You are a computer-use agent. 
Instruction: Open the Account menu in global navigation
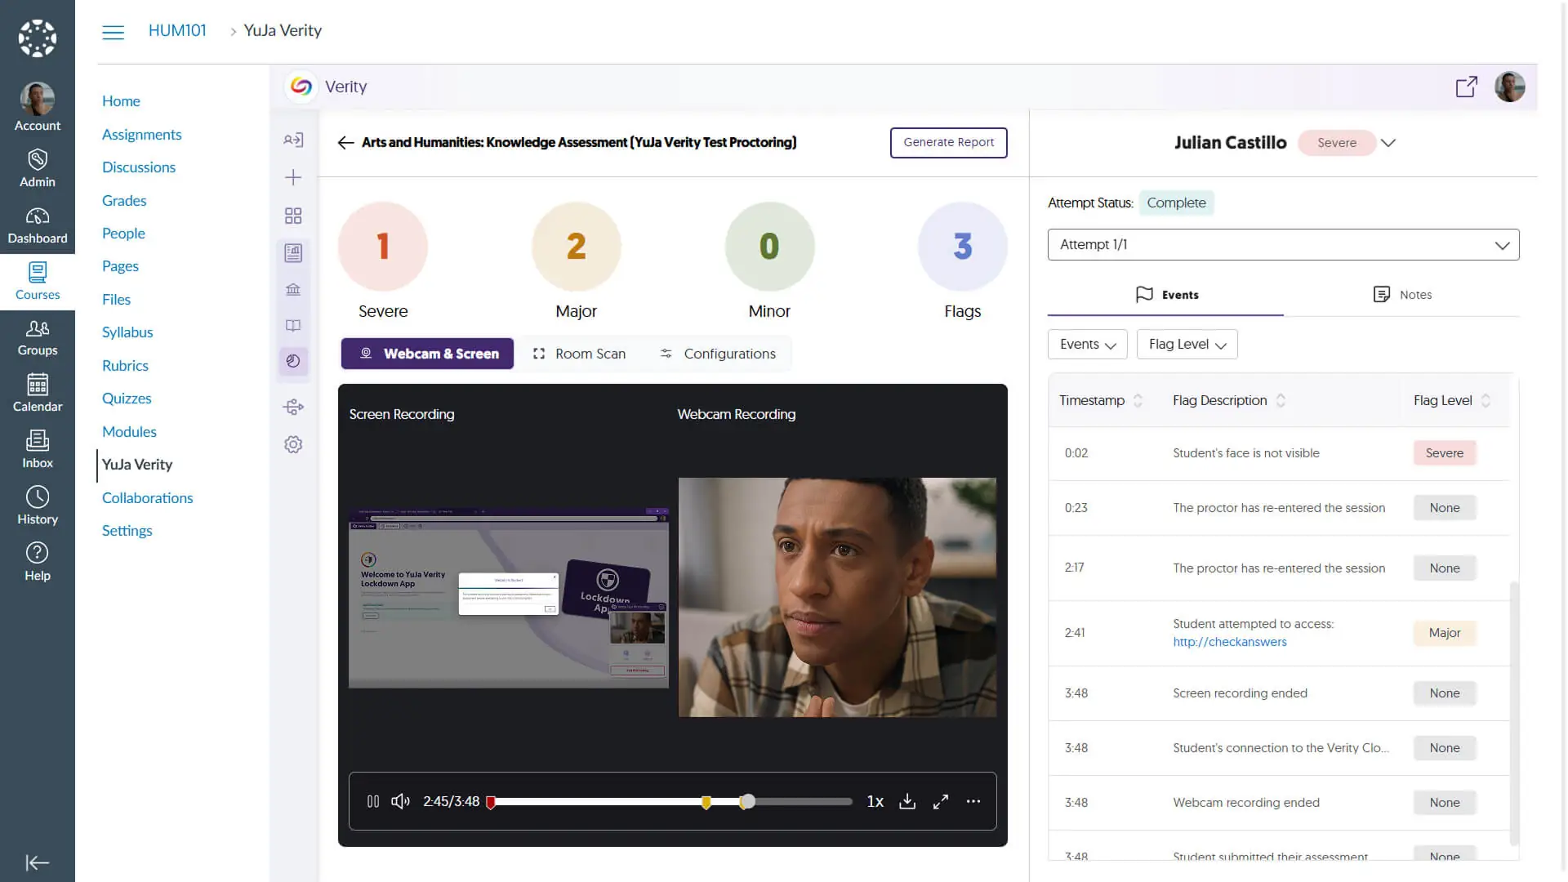[38, 107]
